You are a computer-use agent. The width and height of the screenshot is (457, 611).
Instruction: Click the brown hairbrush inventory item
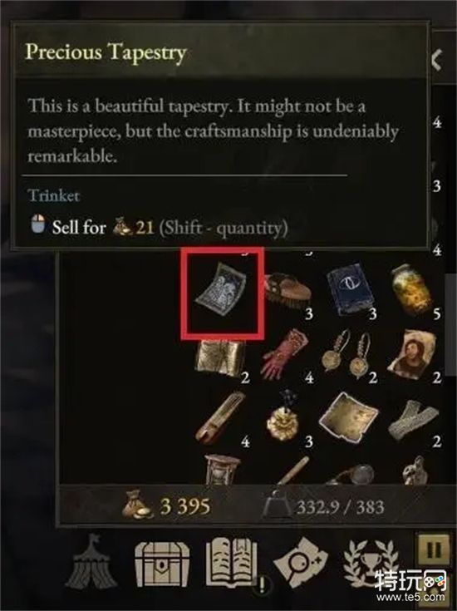click(x=288, y=291)
